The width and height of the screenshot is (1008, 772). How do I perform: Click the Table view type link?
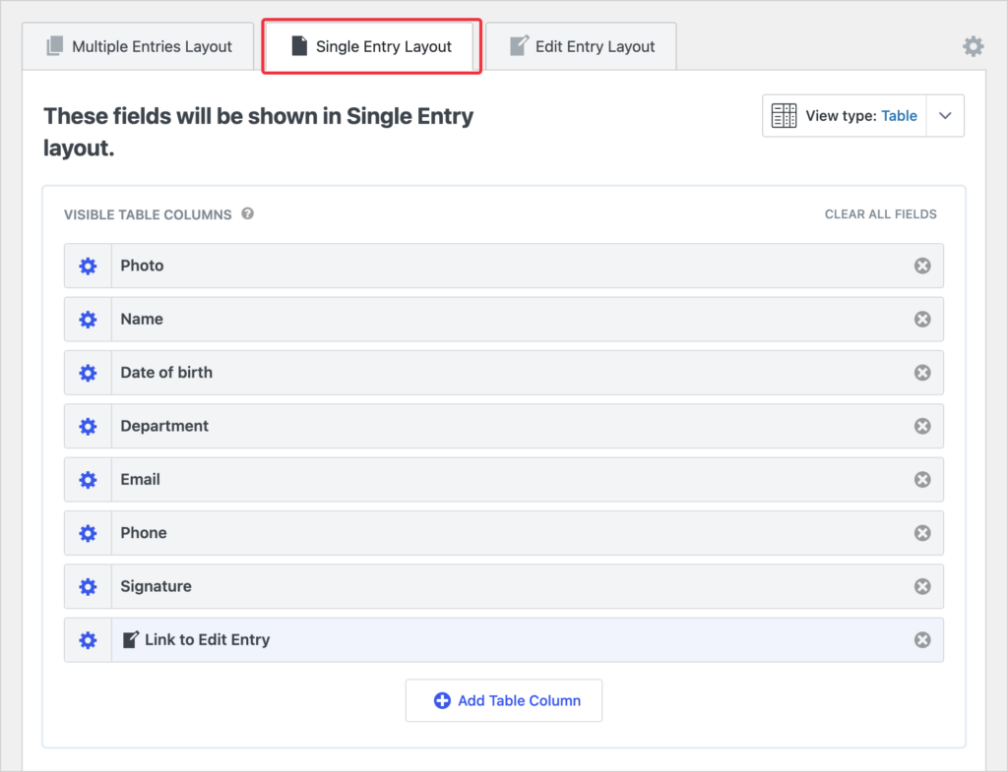(899, 116)
